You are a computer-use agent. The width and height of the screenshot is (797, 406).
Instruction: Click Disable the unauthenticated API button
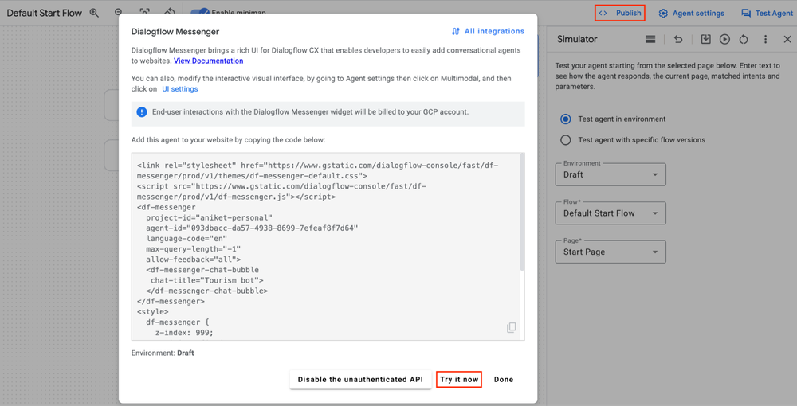[x=360, y=379]
